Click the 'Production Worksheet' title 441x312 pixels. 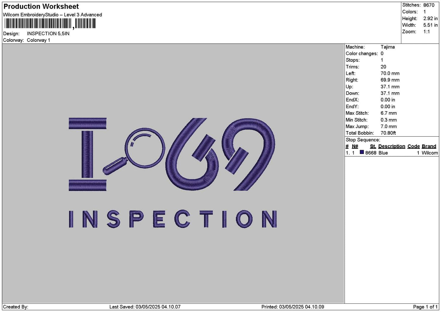pos(41,6)
